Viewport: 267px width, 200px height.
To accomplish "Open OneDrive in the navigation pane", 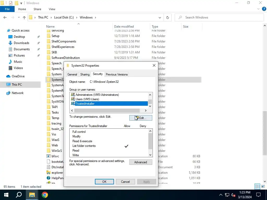I will pos(18,76).
